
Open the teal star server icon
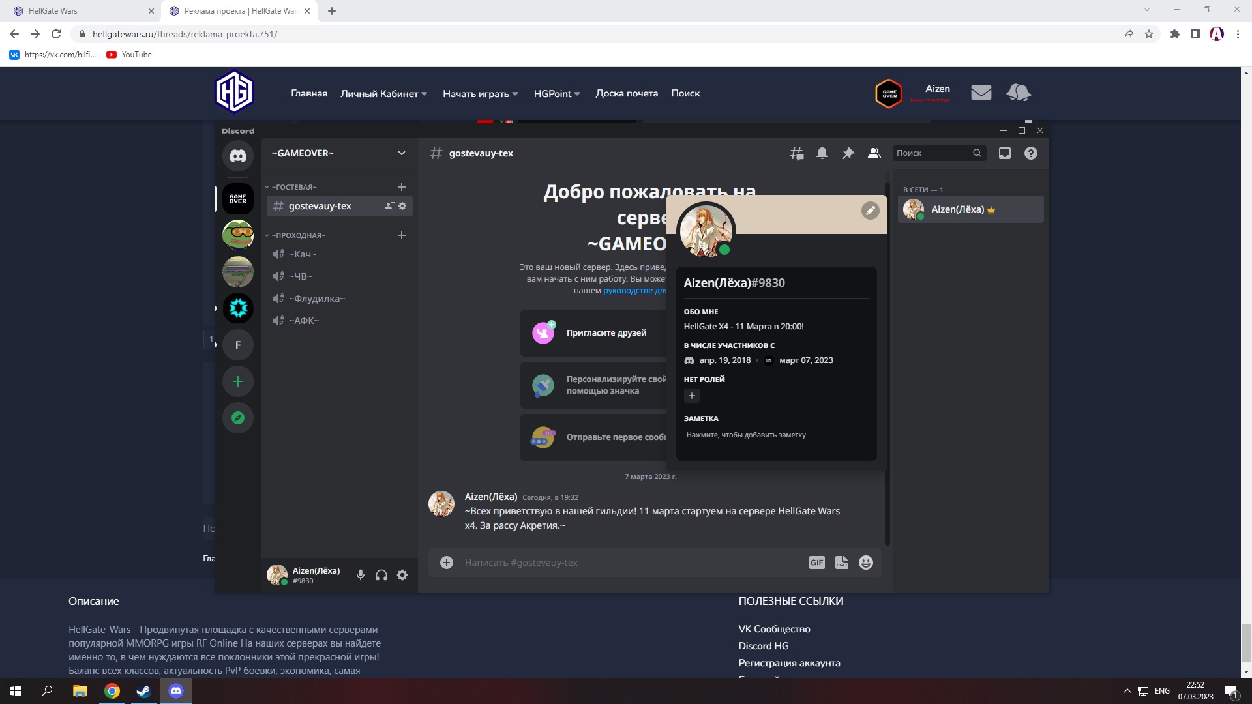coord(238,308)
